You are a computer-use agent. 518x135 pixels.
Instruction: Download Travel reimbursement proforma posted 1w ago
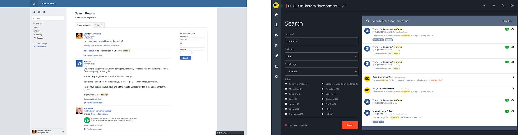pos(513,100)
